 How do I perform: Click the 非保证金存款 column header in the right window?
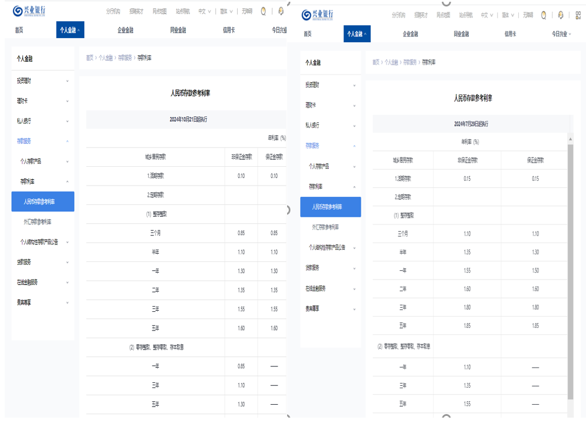(x=468, y=160)
